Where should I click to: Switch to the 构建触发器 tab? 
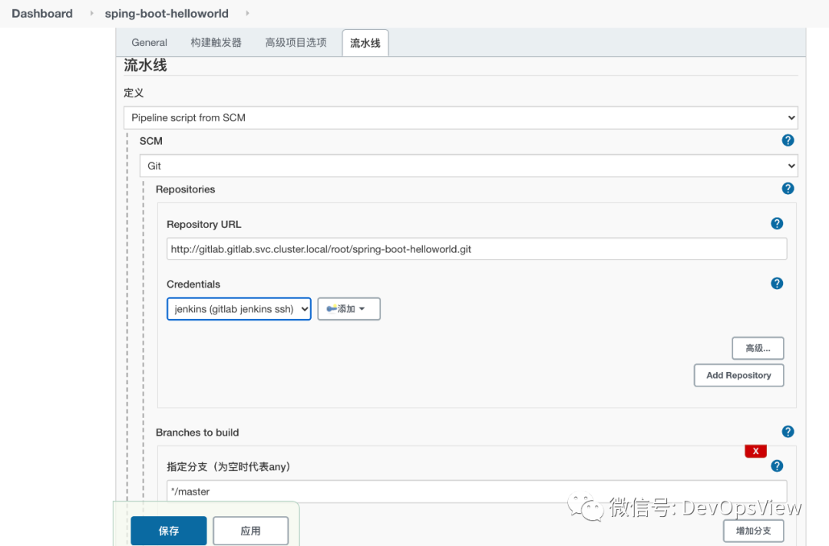216,43
